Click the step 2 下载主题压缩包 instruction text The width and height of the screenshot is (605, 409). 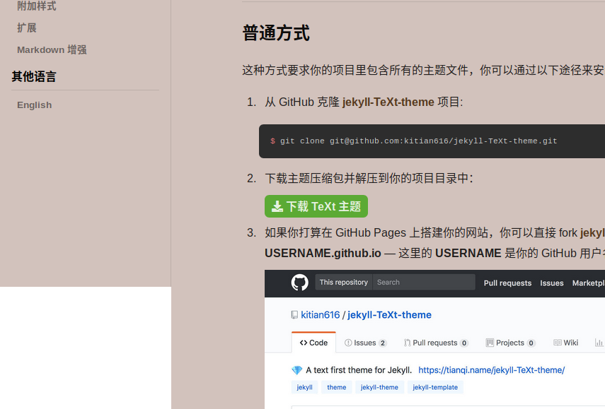pos(369,178)
